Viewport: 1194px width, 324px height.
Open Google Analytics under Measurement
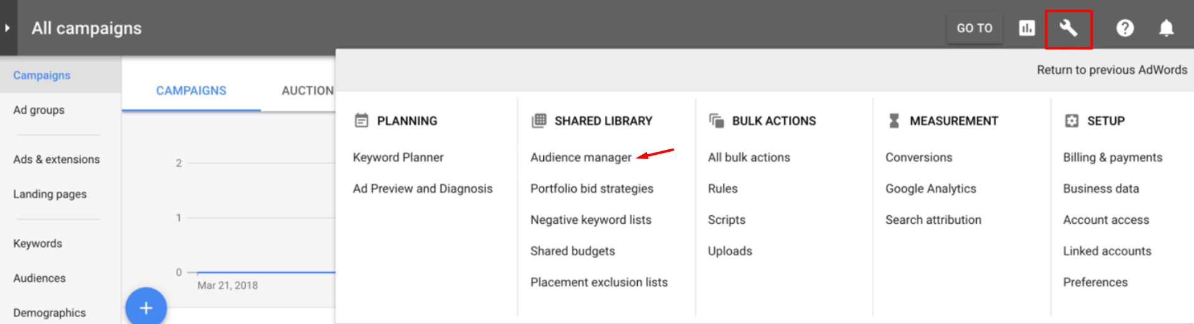tap(931, 188)
